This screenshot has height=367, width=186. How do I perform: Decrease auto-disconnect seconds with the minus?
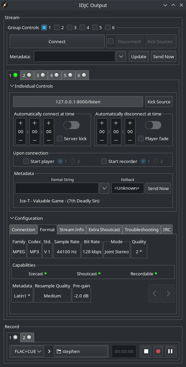point(130,140)
